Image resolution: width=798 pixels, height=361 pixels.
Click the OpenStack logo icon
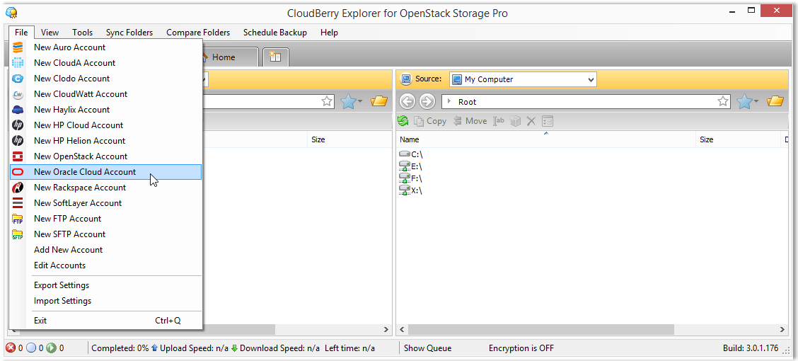(18, 156)
